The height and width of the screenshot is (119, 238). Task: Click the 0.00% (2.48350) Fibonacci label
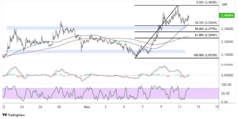(207, 3)
